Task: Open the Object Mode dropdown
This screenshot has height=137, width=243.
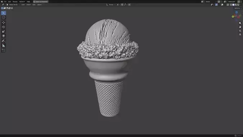Action: [x=13, y=5]
